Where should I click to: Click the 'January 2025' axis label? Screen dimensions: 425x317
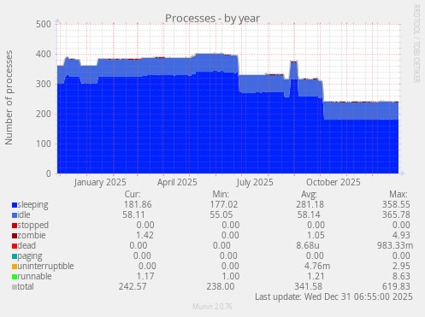point(100,182)
